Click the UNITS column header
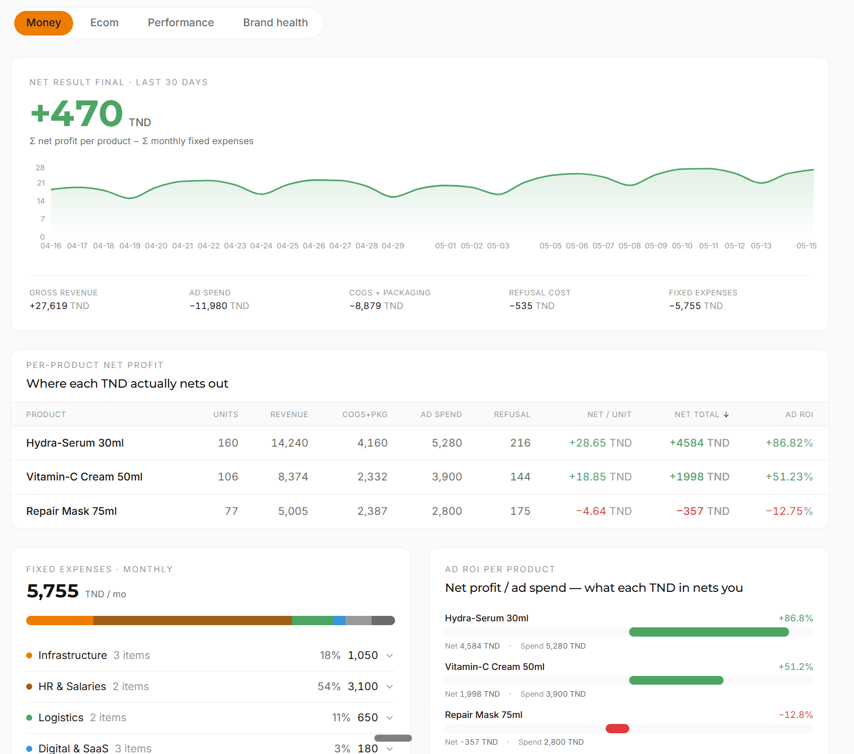 [x=225, y=414]
